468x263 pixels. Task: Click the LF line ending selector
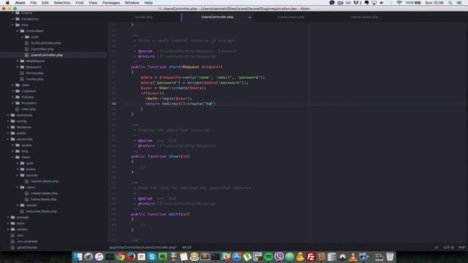point(437,248)
